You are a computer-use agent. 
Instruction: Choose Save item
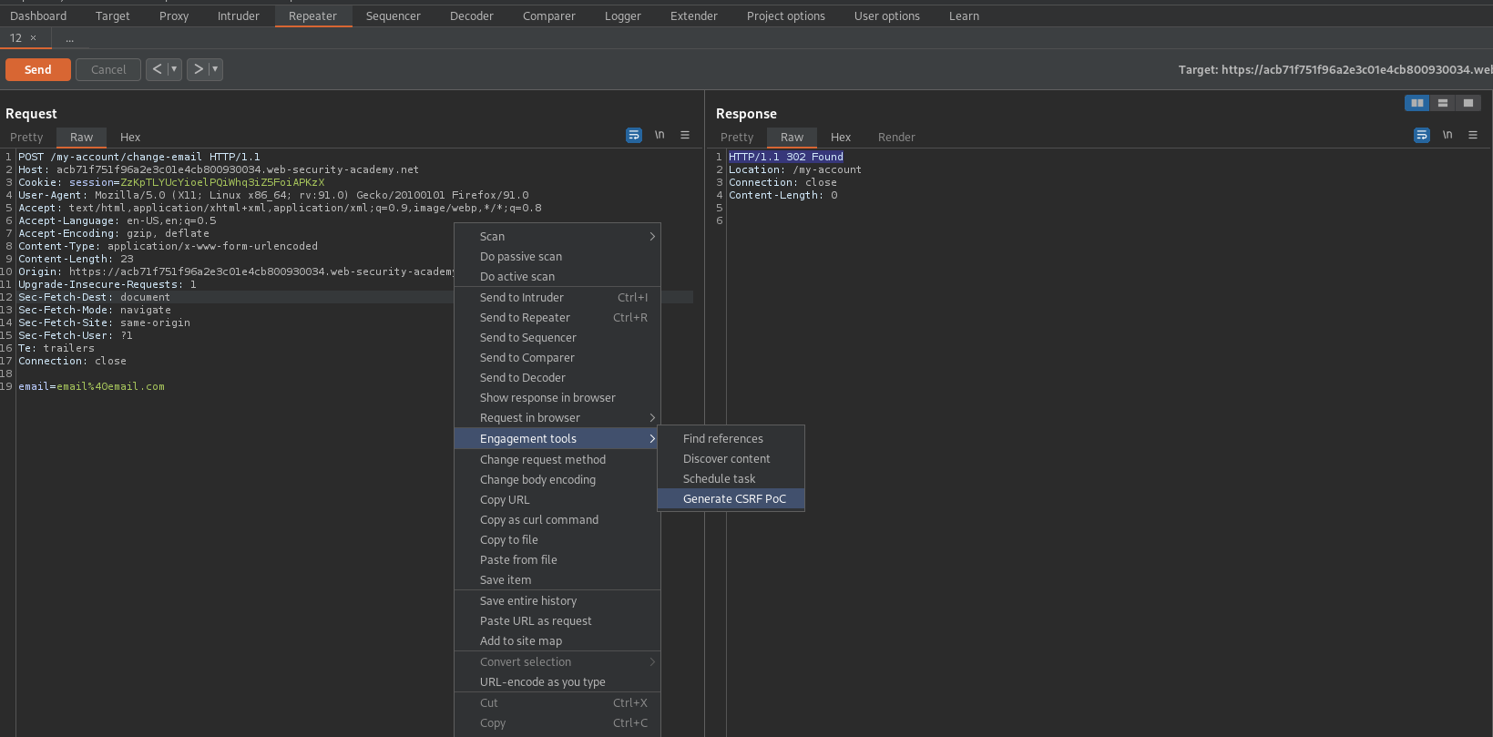557,579
